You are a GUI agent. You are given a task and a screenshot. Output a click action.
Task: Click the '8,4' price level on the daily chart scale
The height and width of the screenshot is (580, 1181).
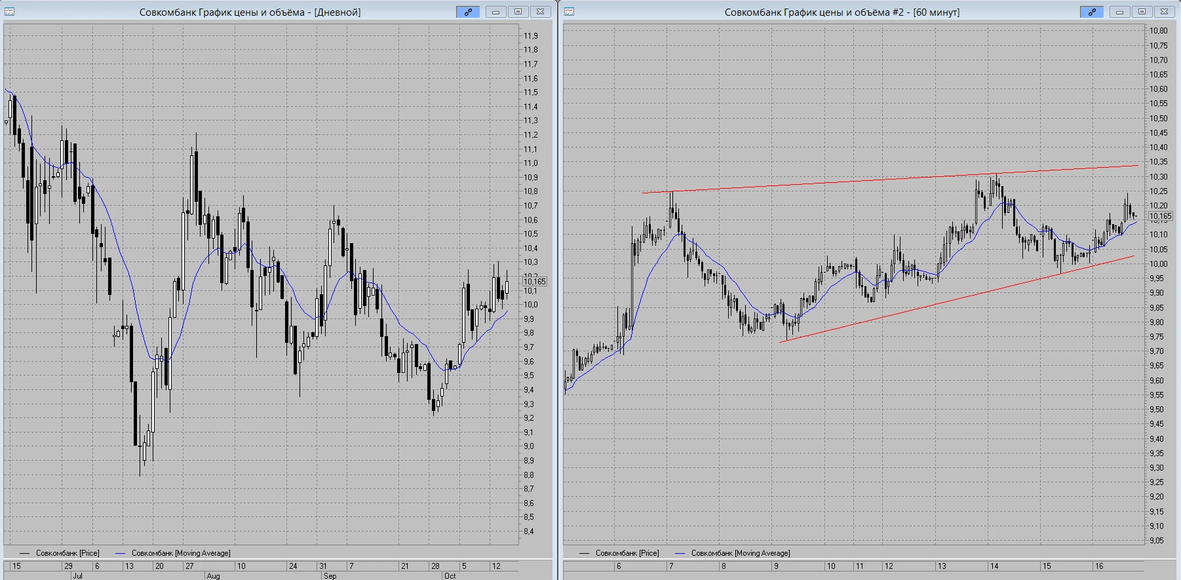(x=528, y=532)
